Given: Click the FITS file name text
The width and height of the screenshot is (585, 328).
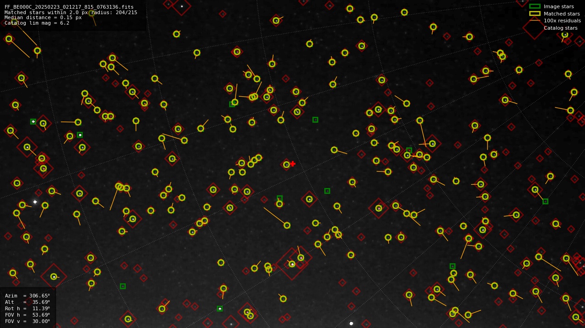Looking at the screenshot, I should click(69, 7).
